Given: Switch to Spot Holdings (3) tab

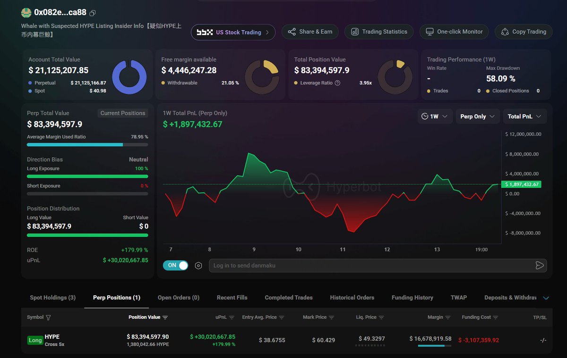Looking at the screenshot, I should [52, 298].
